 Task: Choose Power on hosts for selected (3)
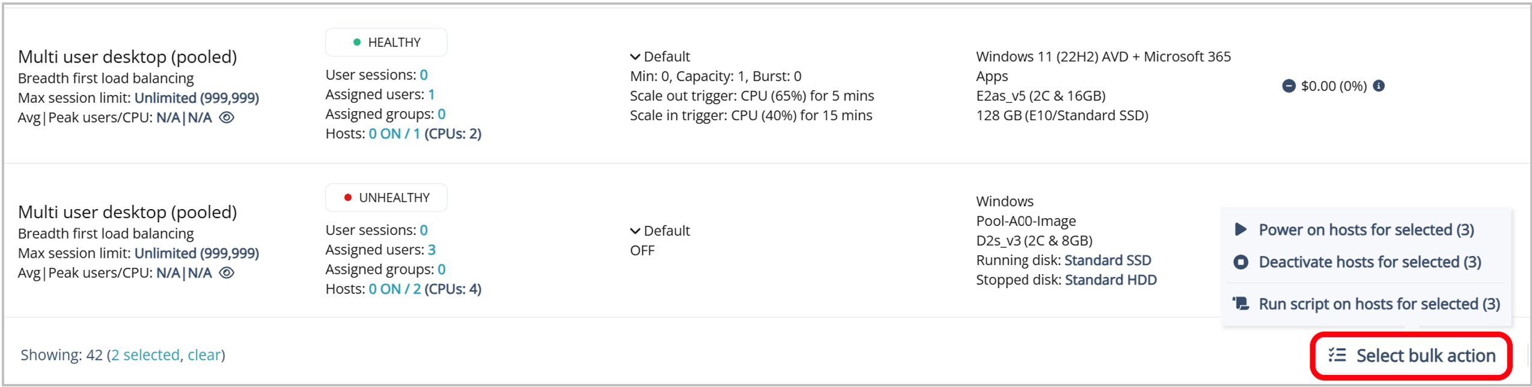click(x=1366, y=230)
